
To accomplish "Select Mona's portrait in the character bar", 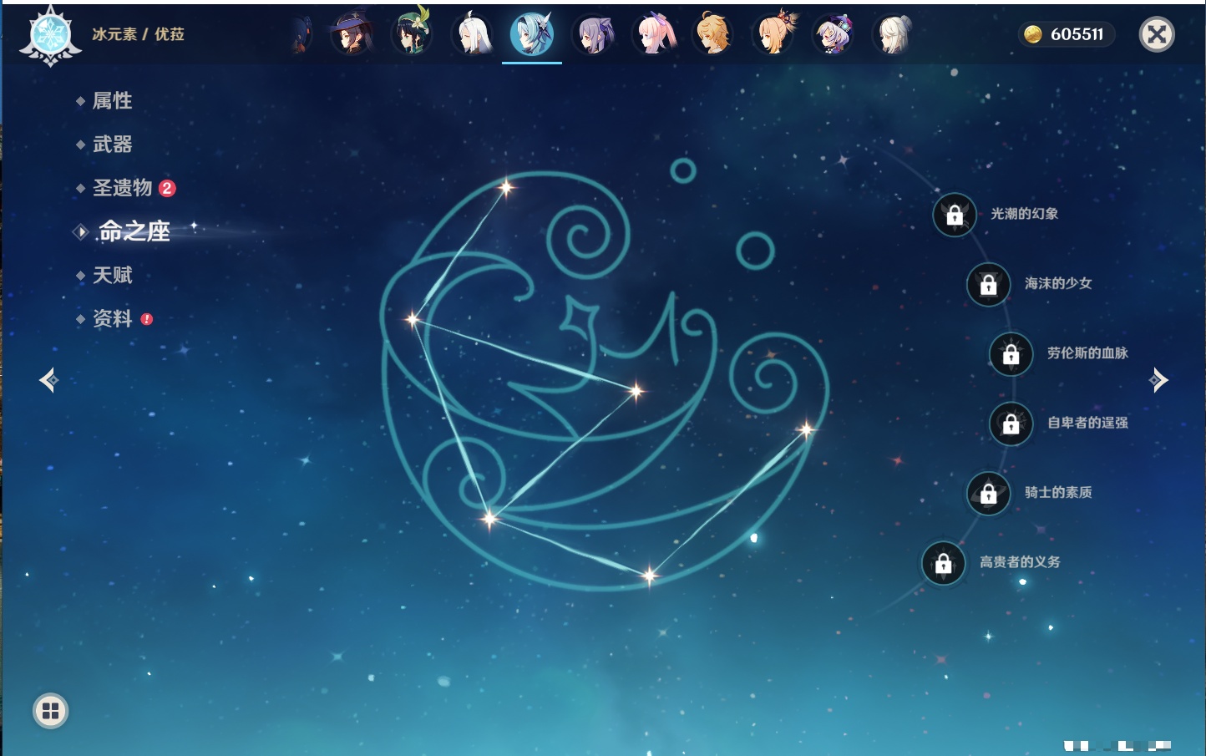I will [x=352, y=34].
